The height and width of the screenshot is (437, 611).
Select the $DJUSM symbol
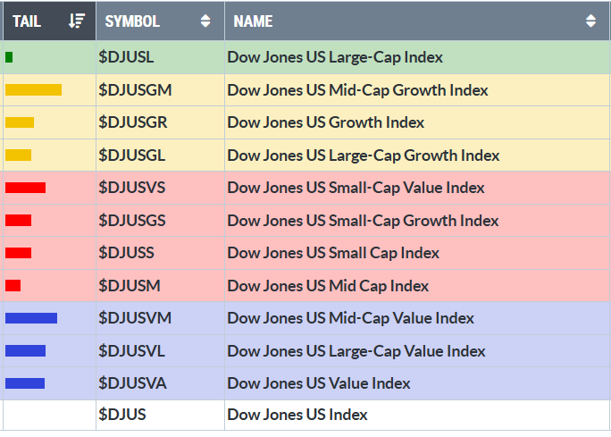128,286
